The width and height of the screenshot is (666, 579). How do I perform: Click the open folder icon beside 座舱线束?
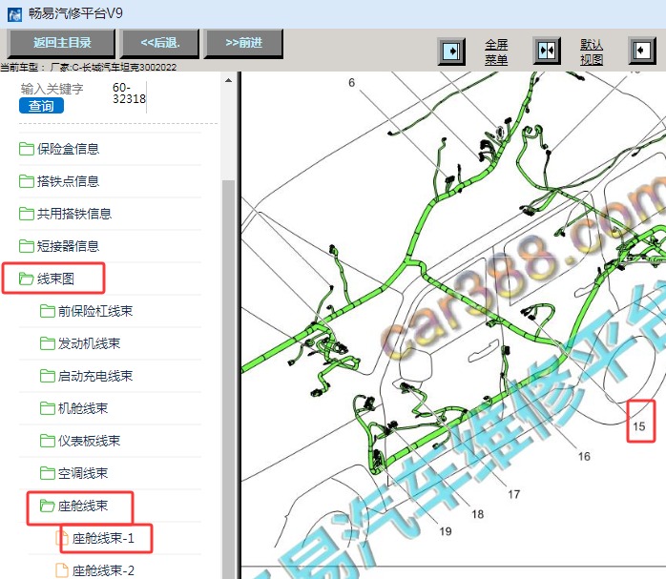pos(47,506)
